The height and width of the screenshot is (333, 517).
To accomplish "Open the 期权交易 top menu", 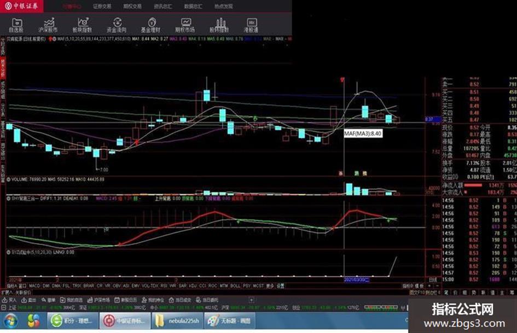I will [x=132, y=6].
